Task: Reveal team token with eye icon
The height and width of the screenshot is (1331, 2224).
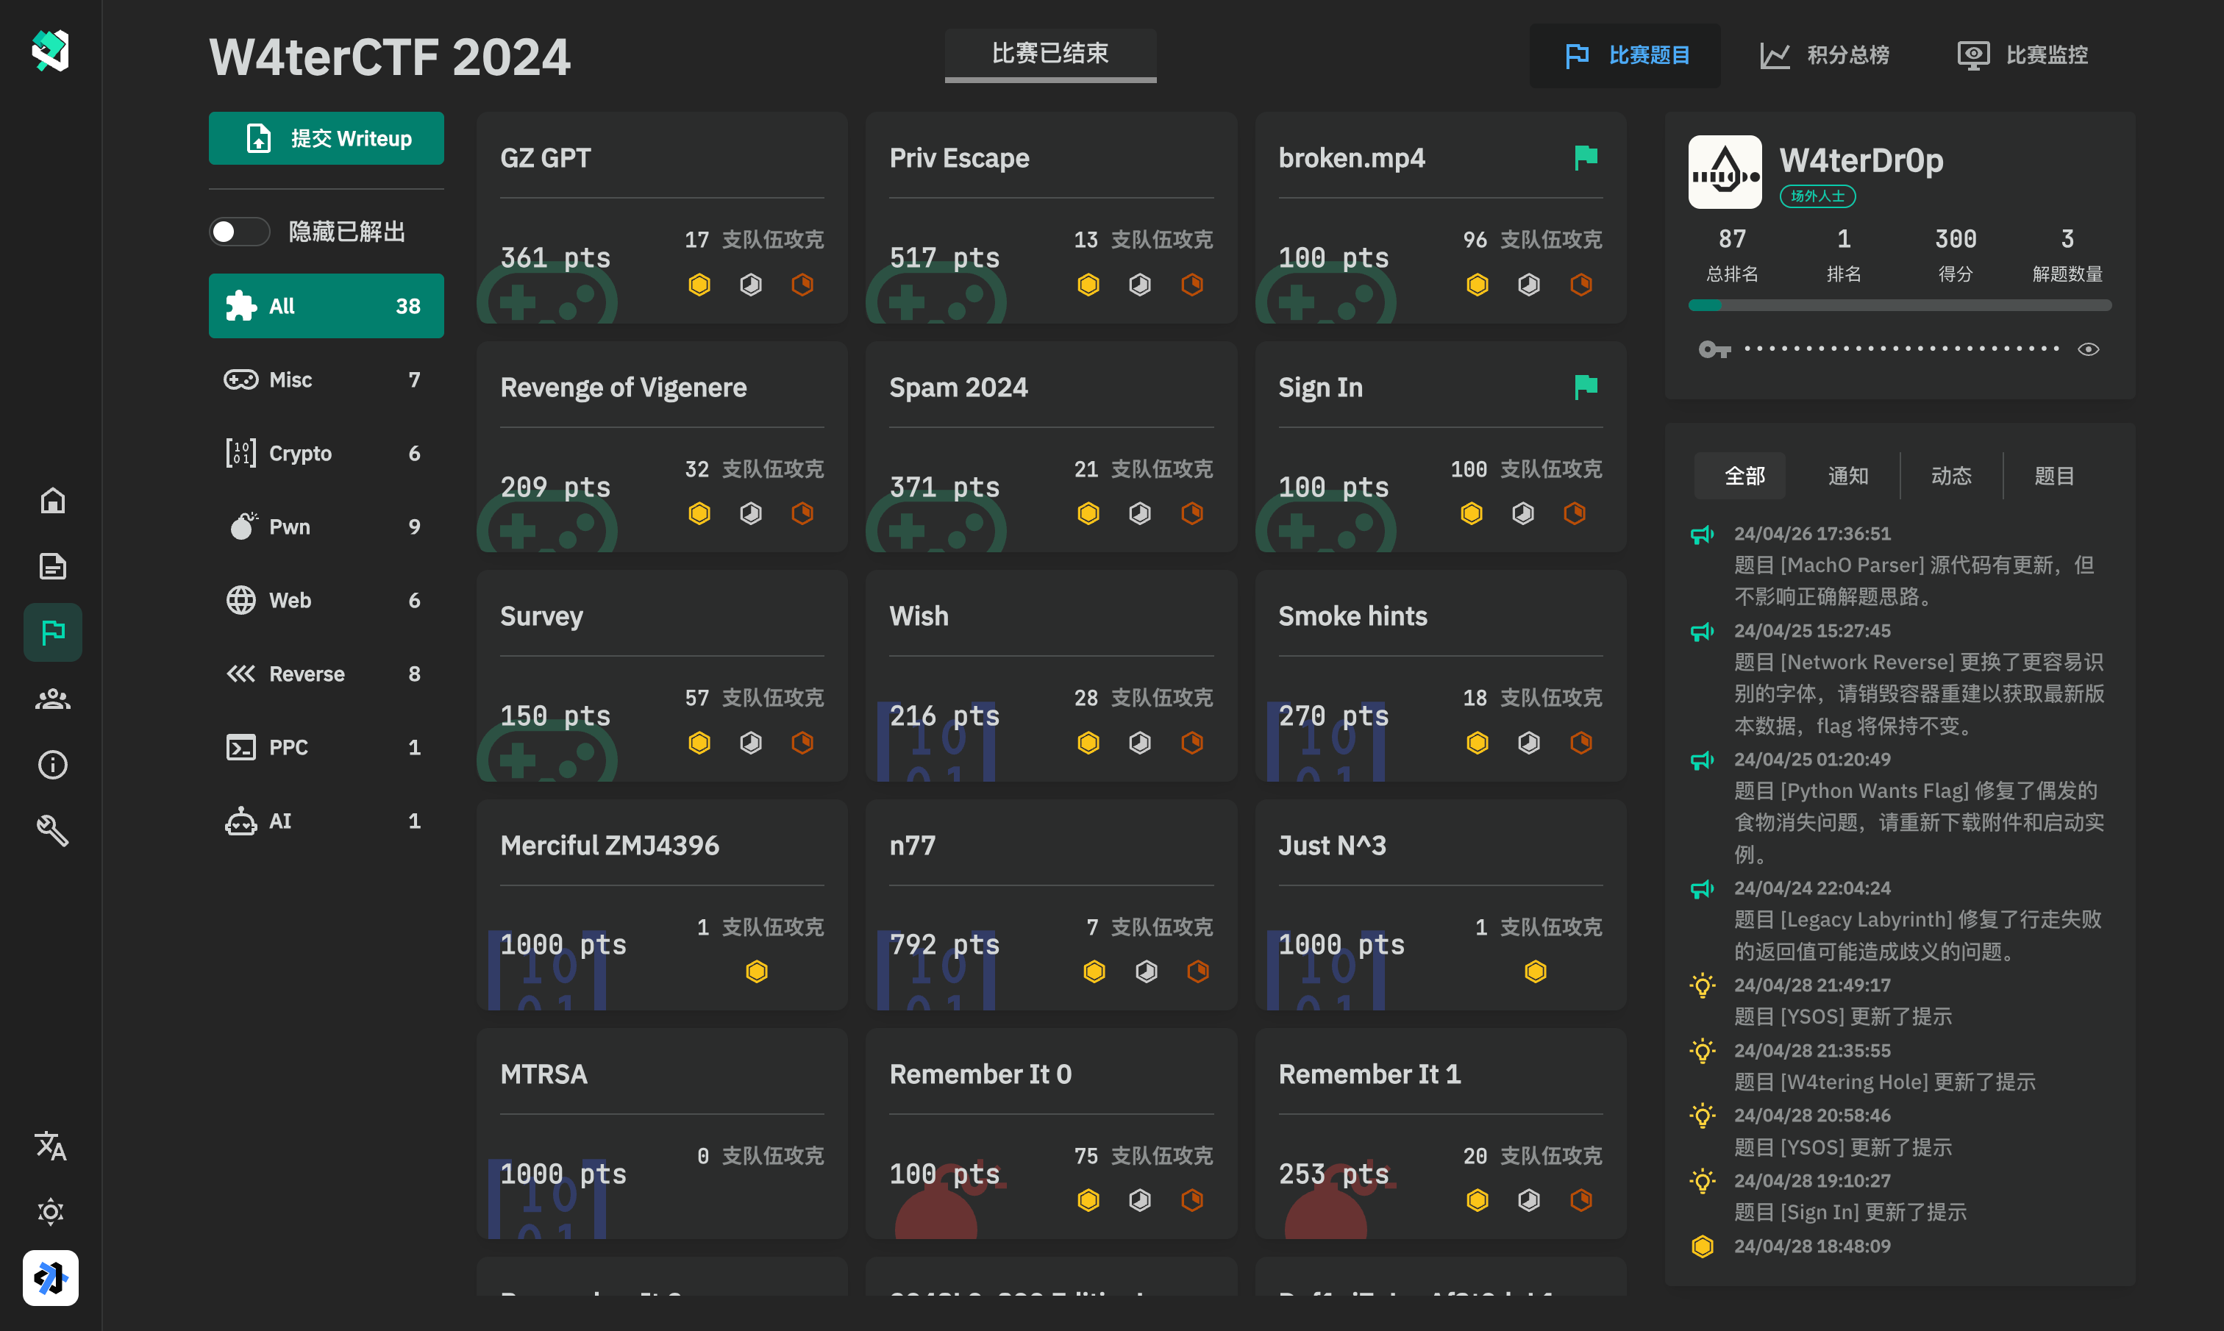Action: click(x=2088, y=350)
